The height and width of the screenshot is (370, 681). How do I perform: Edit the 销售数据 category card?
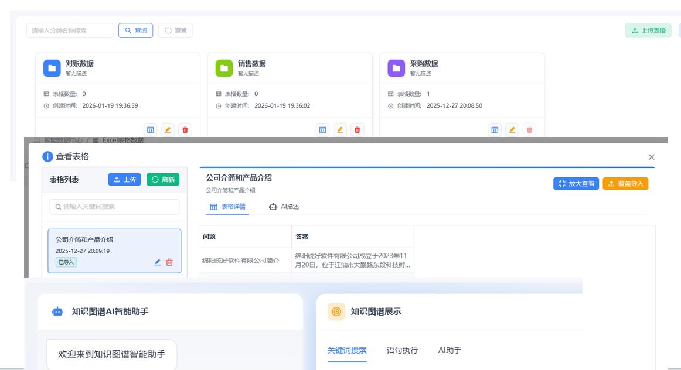coord(340,130)
